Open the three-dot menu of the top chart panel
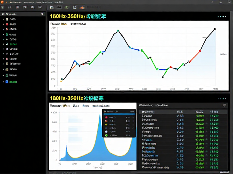Viewport: 233px width, 174px height. [222, 17]
